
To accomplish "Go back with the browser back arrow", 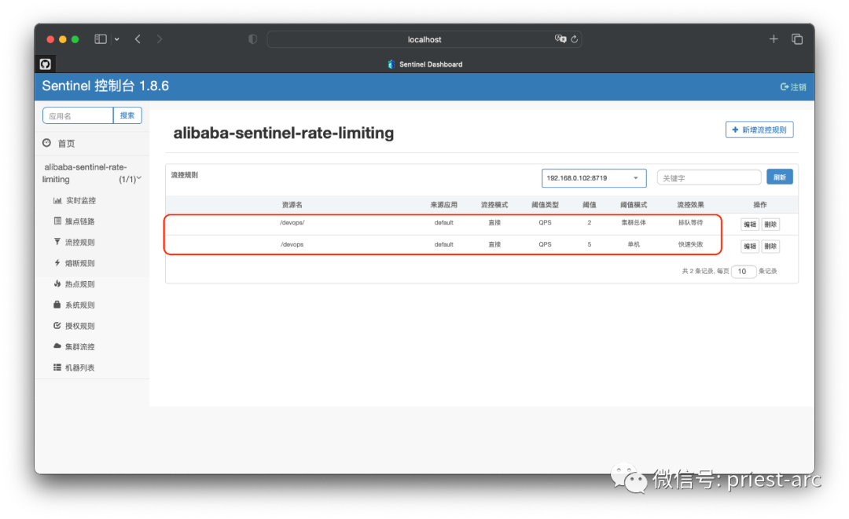I will tap(138, 39).
